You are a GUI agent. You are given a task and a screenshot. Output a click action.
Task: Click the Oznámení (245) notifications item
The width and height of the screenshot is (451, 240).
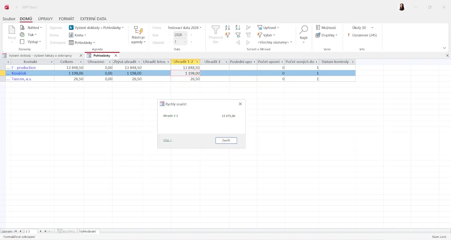[362, 35]
